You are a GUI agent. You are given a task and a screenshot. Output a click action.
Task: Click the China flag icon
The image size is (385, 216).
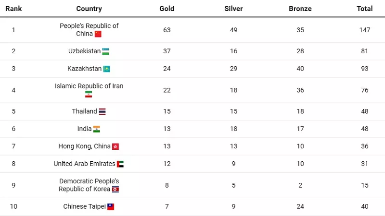[x=98, y=34]
